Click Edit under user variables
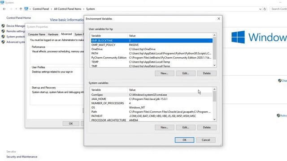 click(x=186, y=73)
